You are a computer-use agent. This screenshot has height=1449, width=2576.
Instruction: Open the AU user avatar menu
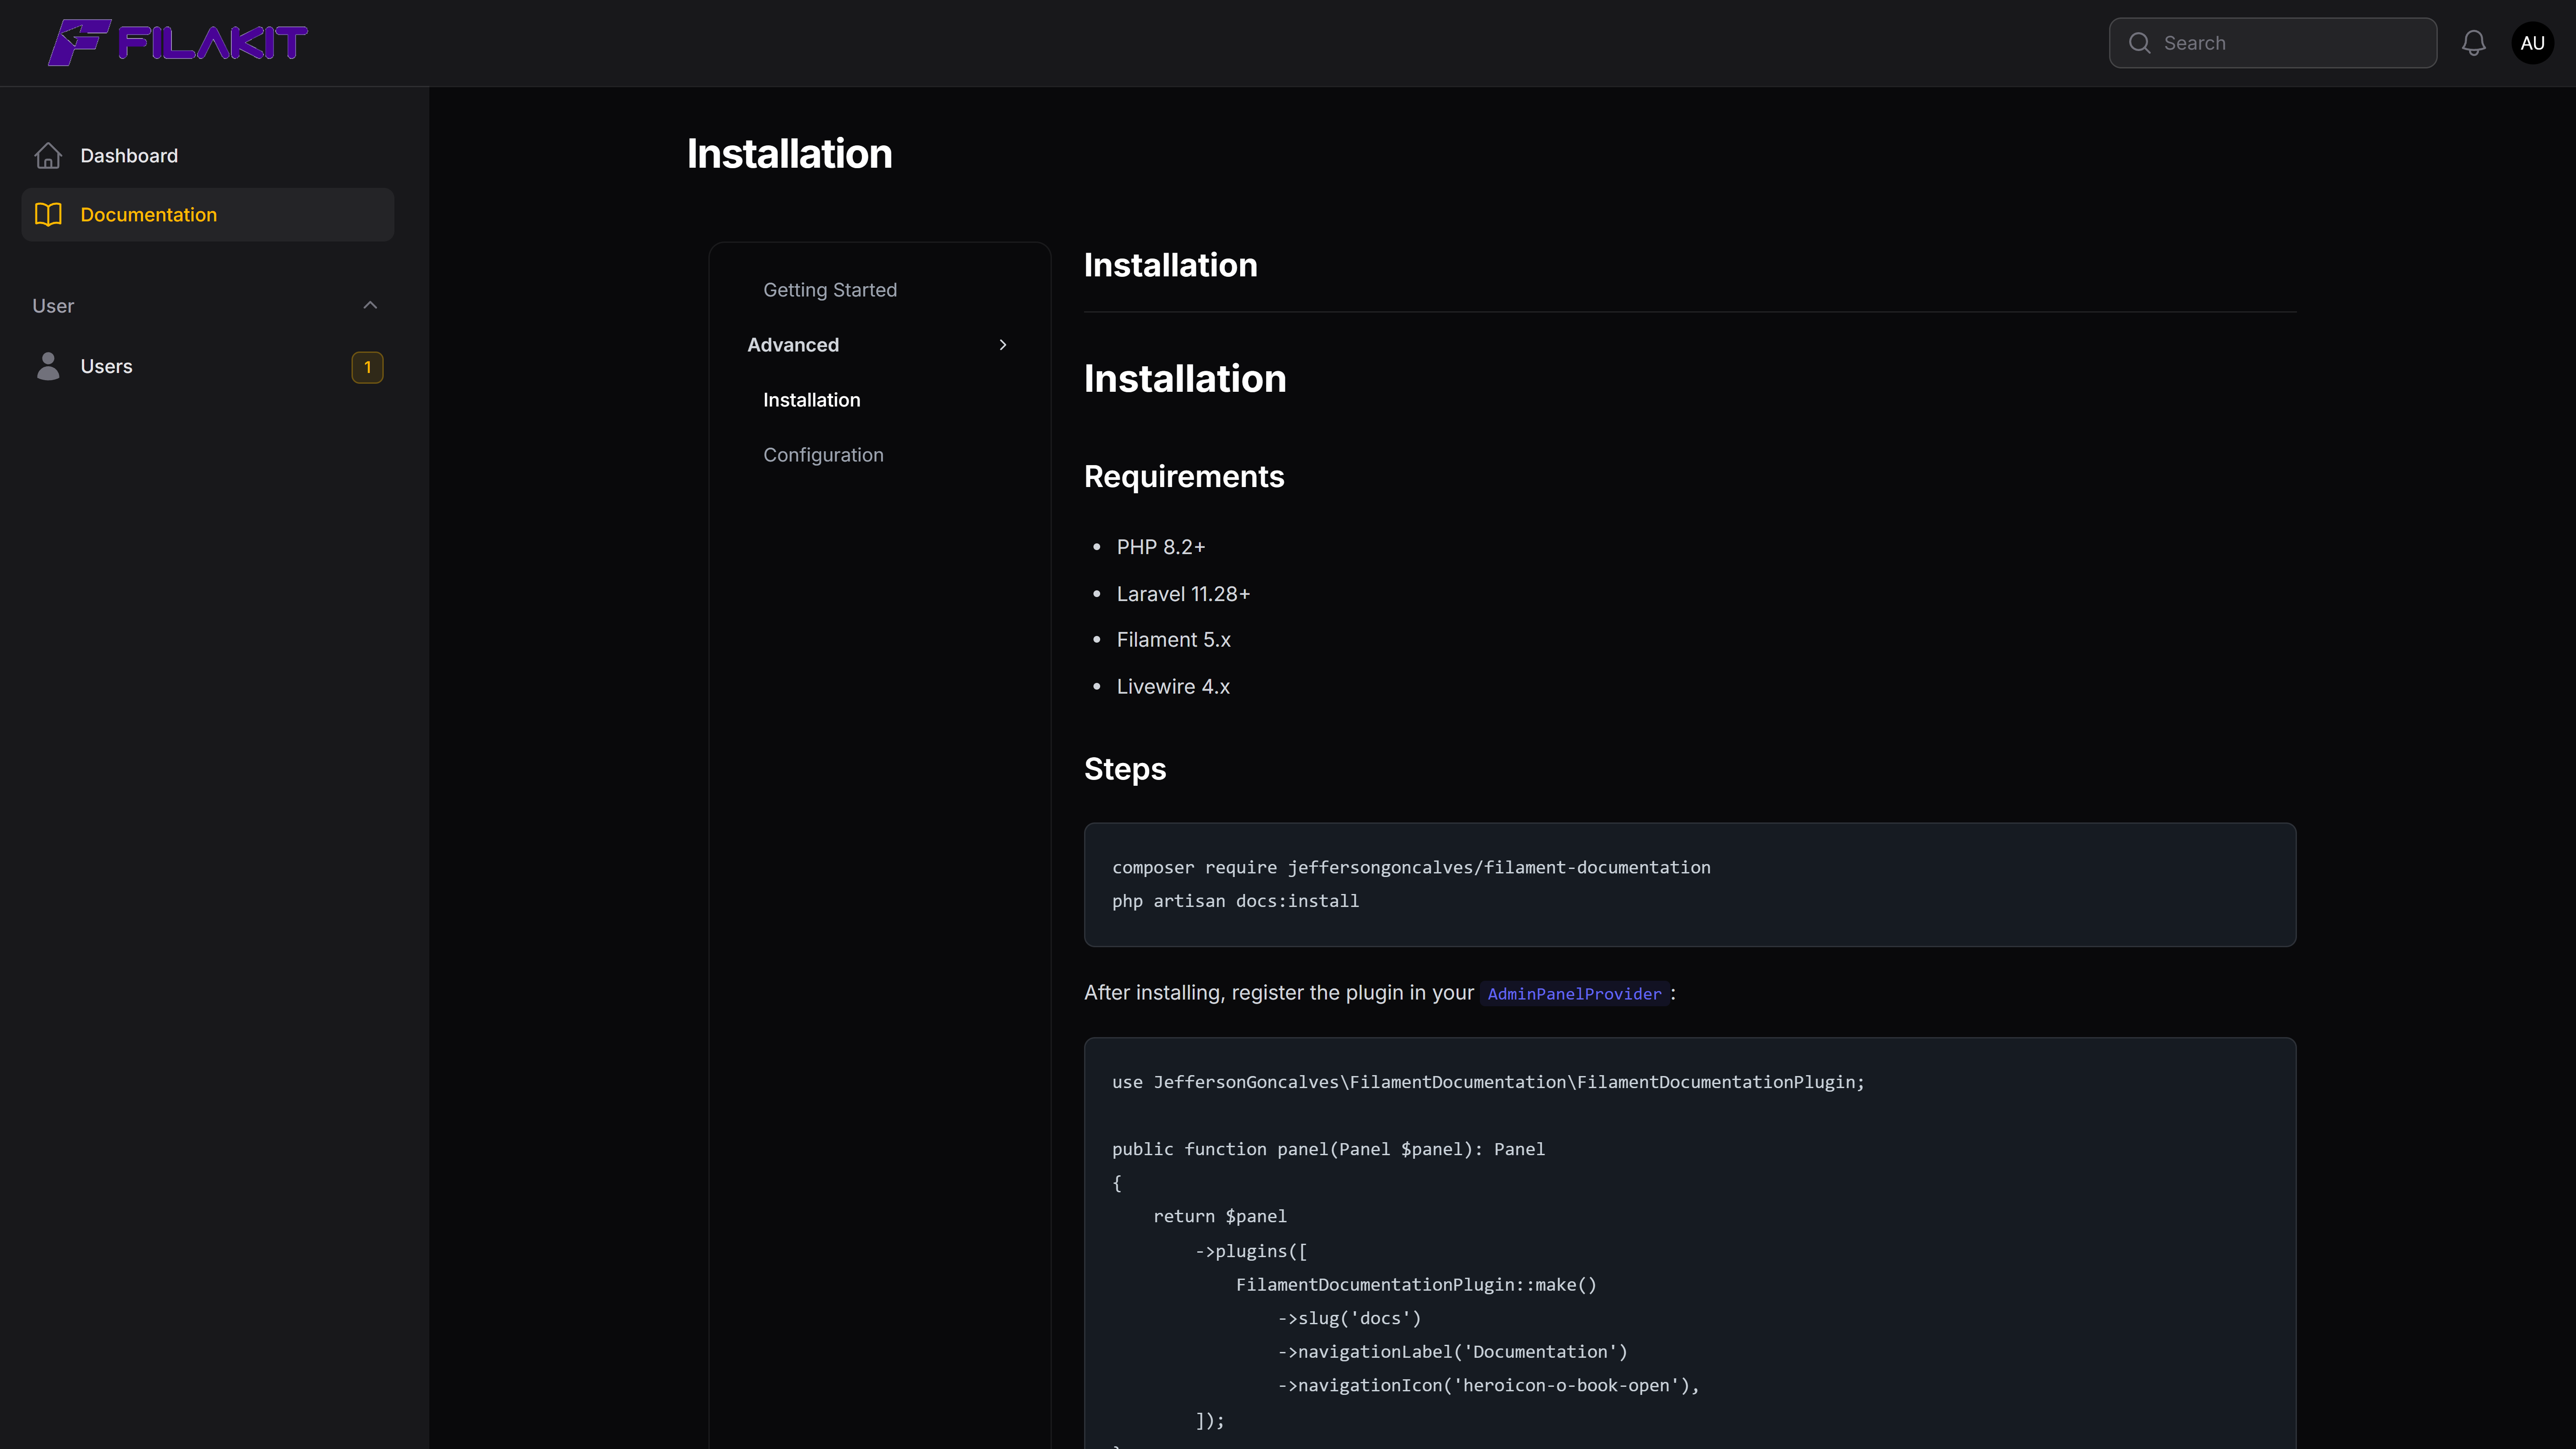tap(2532, 43)
